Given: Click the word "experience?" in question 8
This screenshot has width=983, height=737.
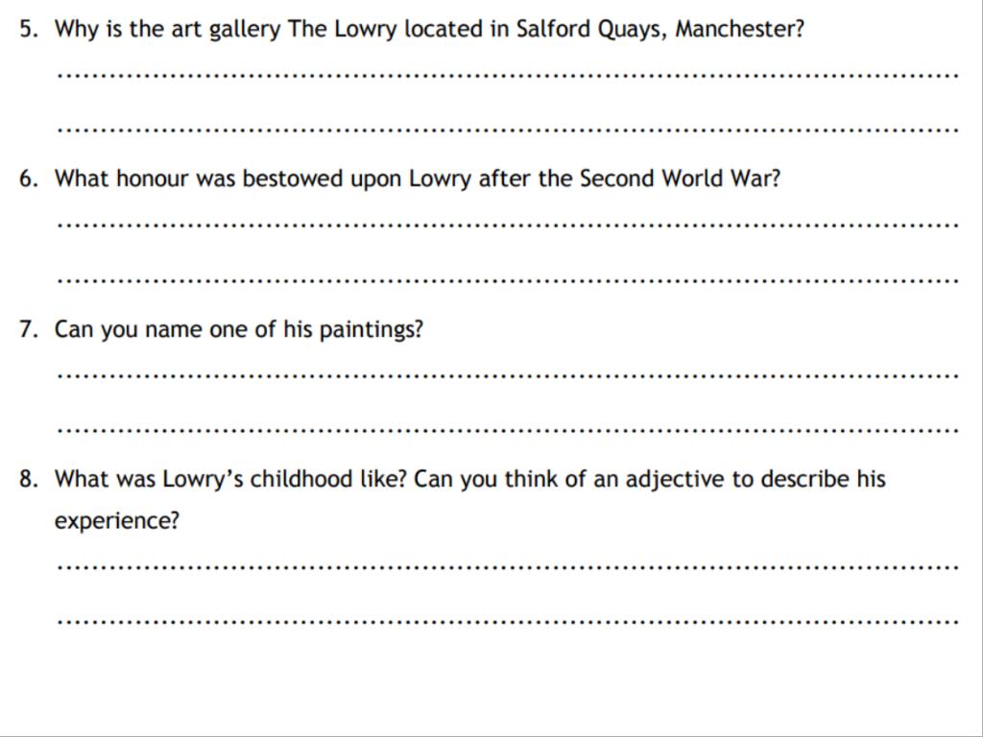Looking at the screenshot, I should click(x=117, y=521).
